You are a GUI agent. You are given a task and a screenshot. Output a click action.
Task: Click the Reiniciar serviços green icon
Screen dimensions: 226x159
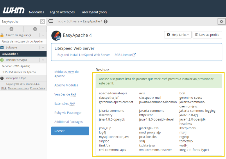[2, 60]
